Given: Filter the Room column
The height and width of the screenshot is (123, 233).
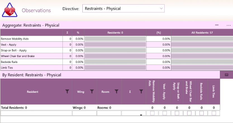Looking at the screenshot, I should point(117,91).
